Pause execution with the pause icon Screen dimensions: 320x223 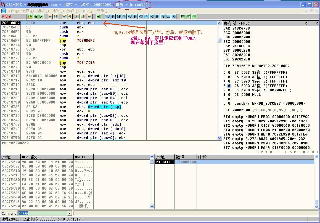(55, 17)
